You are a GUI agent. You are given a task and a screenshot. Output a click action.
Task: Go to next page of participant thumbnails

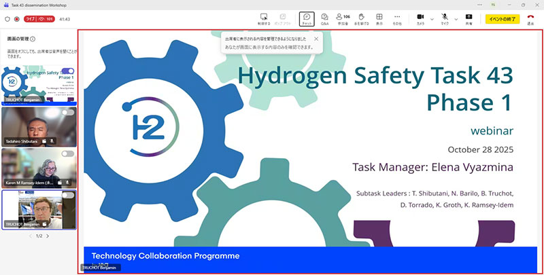[x=48, y=236]
